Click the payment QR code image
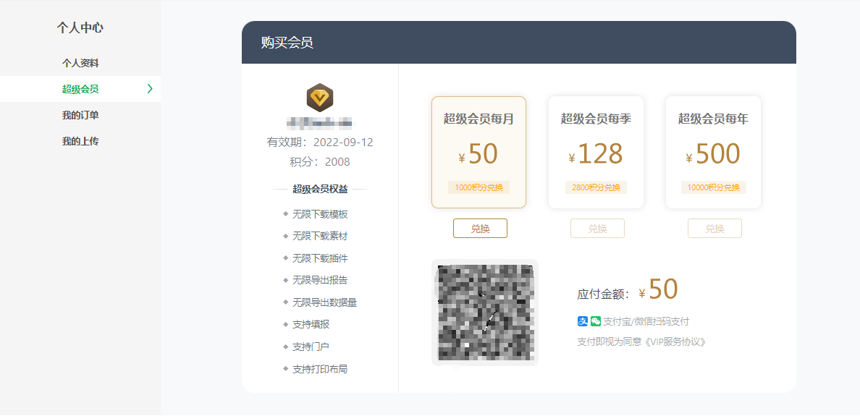860x416 pixels. point(486,313)
